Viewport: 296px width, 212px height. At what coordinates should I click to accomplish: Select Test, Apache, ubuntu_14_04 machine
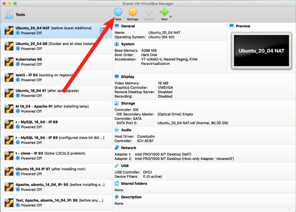point(56,203)
